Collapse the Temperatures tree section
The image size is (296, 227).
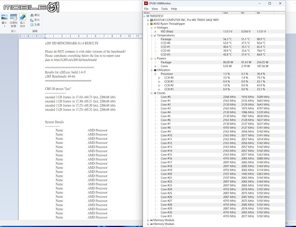pyautogui.click(x=152, y=35)
